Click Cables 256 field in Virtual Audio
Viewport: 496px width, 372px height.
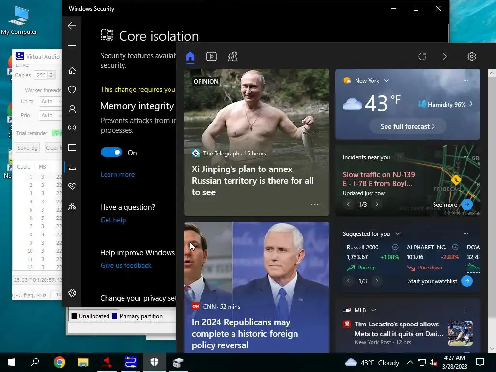[x=41, y=75]
